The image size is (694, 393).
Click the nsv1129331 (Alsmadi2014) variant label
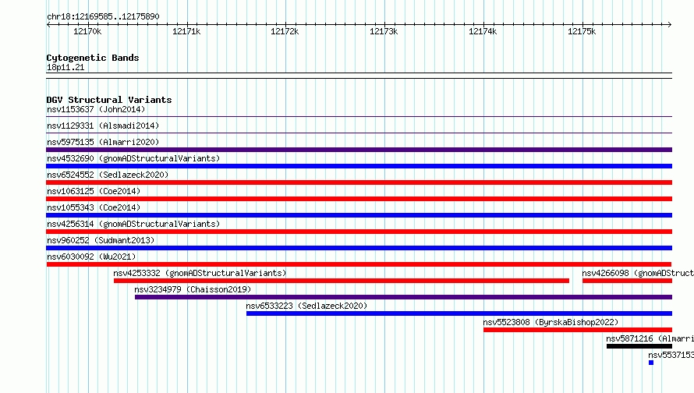tap(103, 126)
